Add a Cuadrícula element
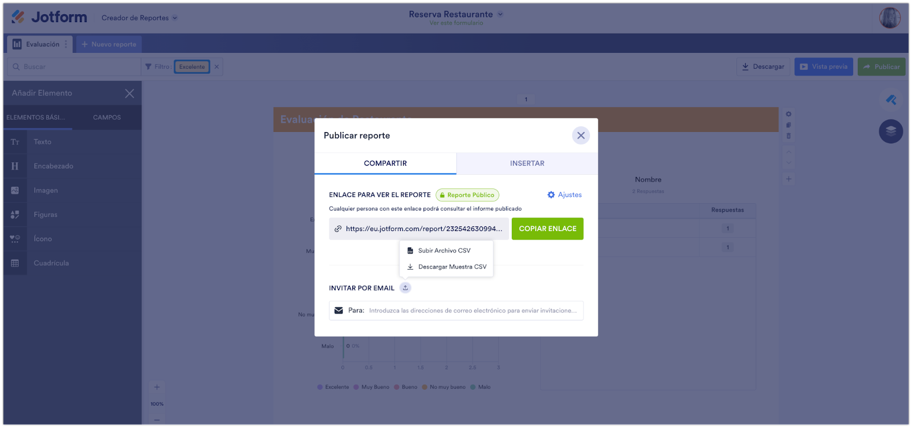The height and width of the screenshot is (428, 912). click(72, 263)
